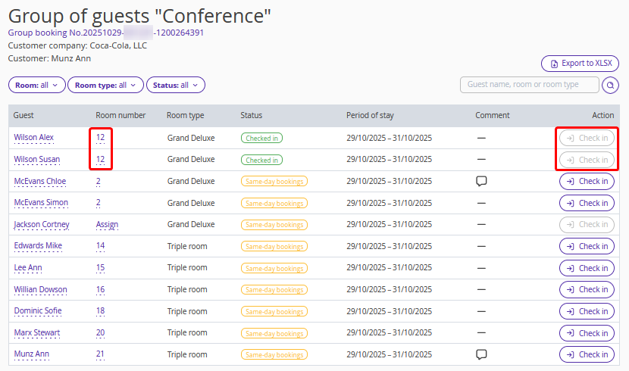Image resolution: width=629 pixels, height=371 pixels.
Task: Check in guest Lee Ann
Action: click(x=587, y=268)
